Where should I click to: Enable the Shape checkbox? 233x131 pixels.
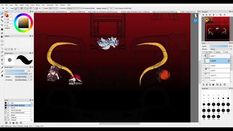click(43, 8)
